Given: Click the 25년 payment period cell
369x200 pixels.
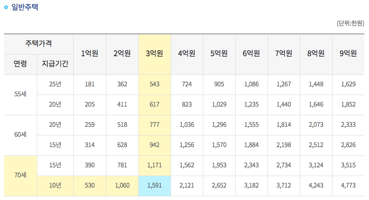Looking at the screenshot, I should tap(55, 85).
